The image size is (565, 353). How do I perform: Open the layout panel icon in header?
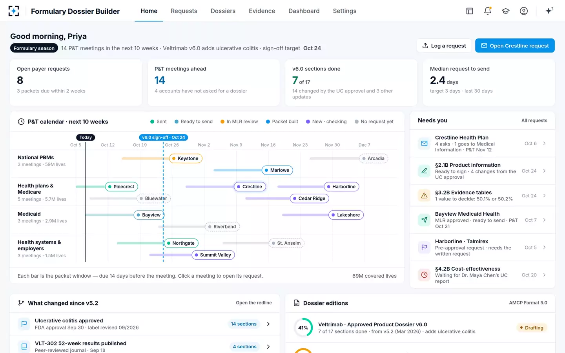[x=470, y=11]
